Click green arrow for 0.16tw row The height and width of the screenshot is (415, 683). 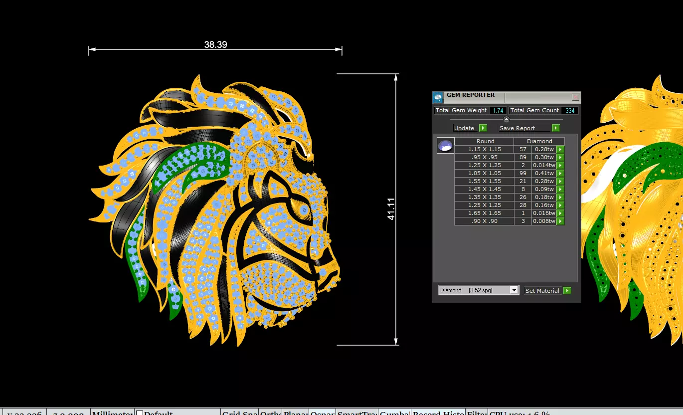point(560,205)
